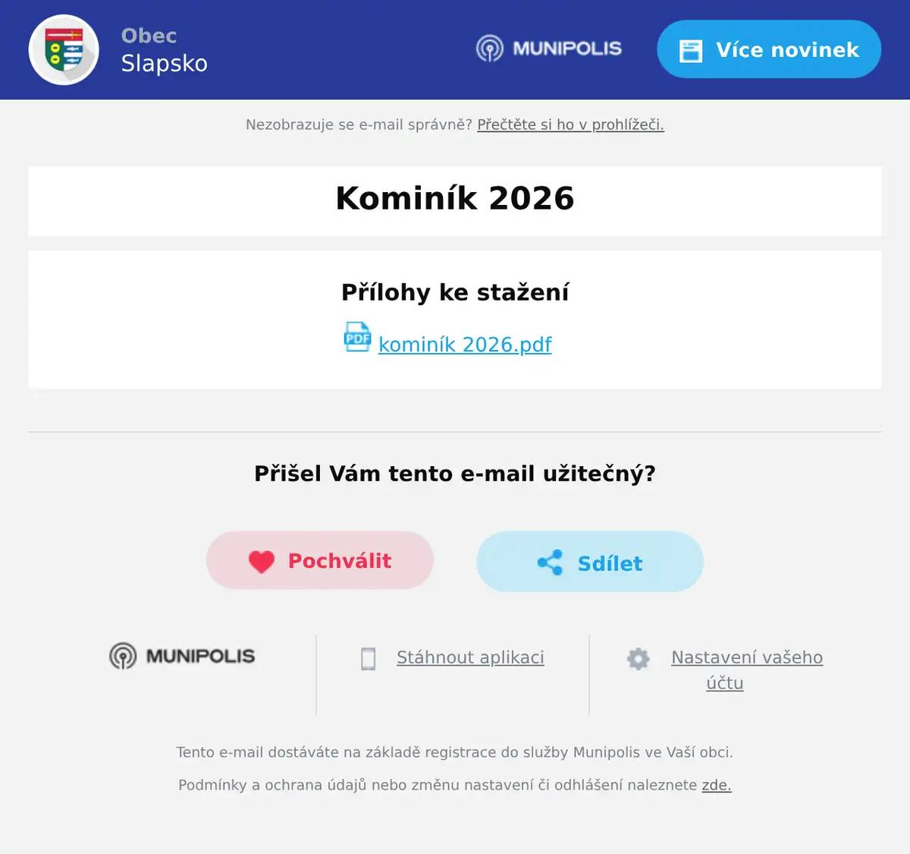
Task: Open the Více novinek button
Action: pos(769,49)
